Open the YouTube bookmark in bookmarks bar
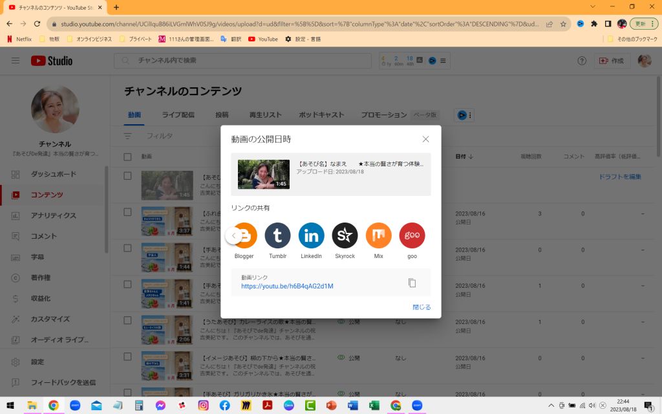The height and width of the screenshot is (414, 662). (263, 39)
